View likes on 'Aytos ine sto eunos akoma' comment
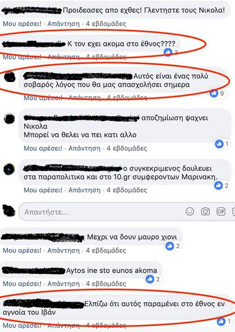This screenshot has height=332, width=235. click(x=150, y=279)
